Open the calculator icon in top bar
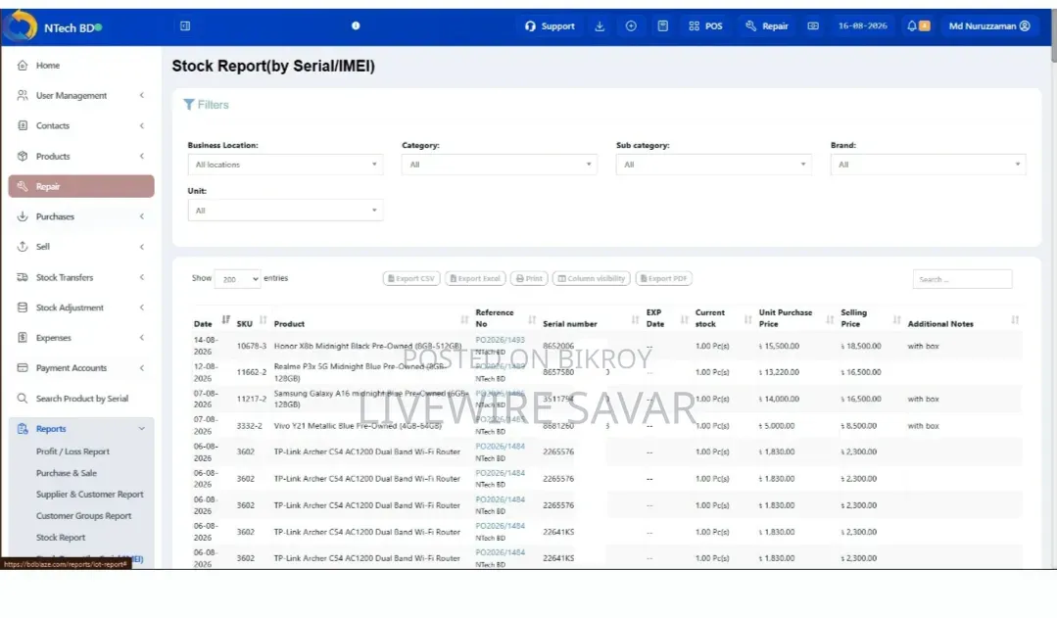Screen dimensions: 1057x618 click(x=662, y=26)
